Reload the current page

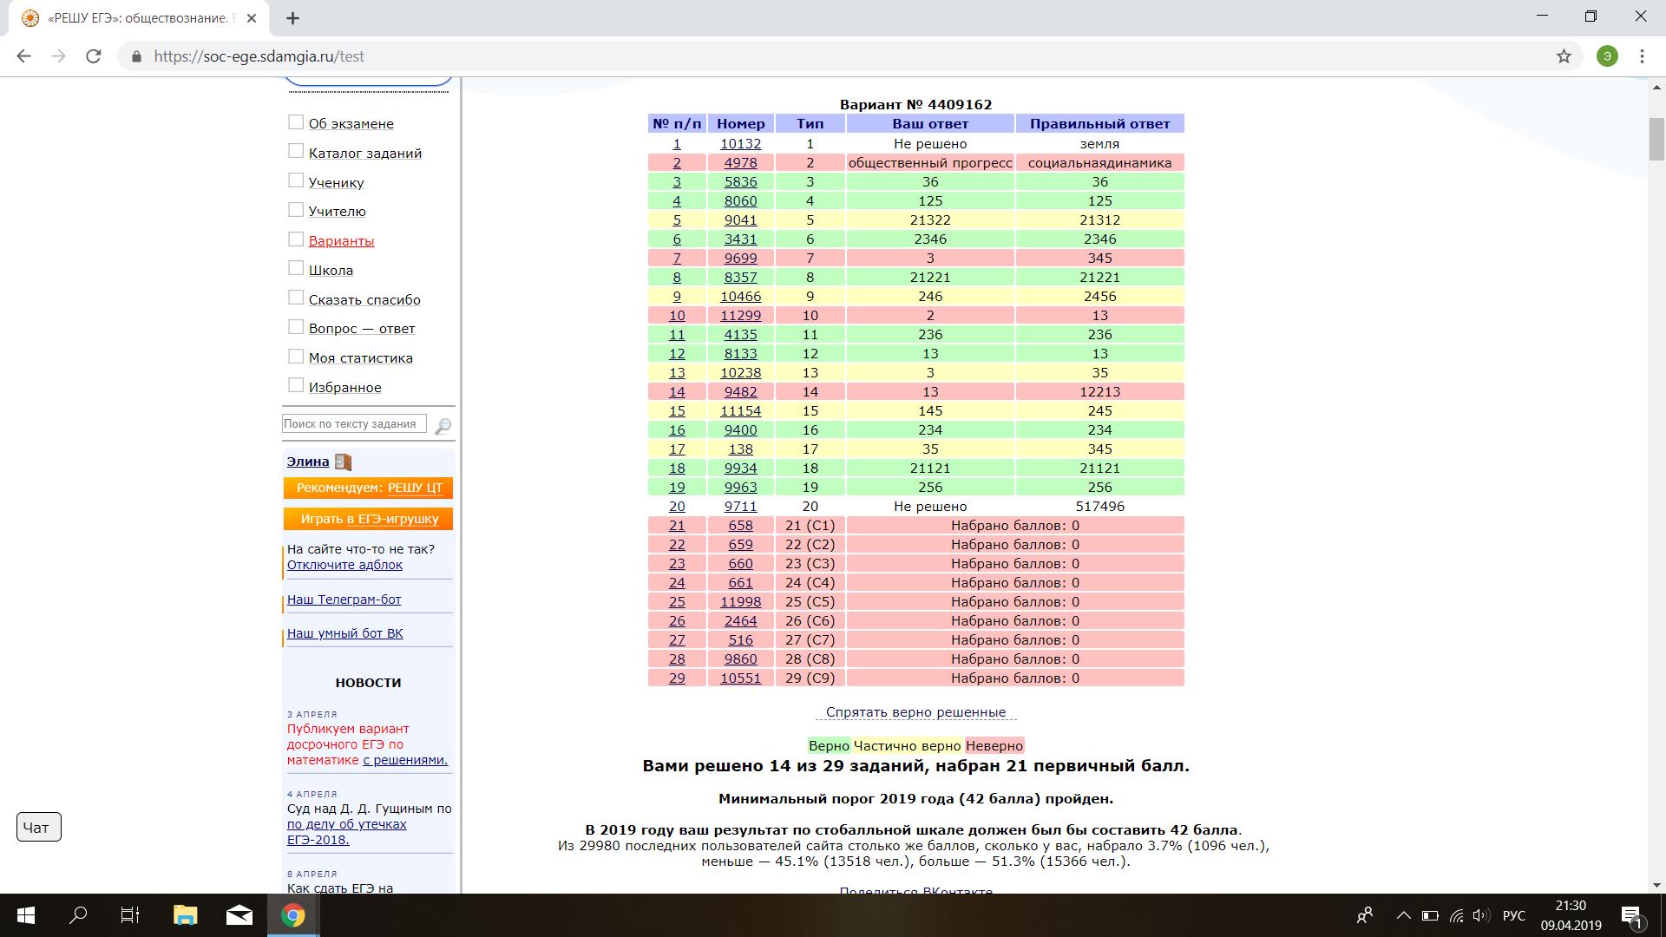pos(94,56)
